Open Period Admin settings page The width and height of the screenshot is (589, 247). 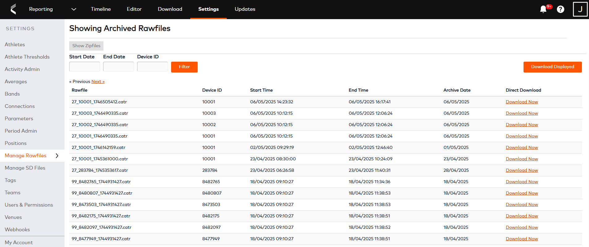coord(21,131)
